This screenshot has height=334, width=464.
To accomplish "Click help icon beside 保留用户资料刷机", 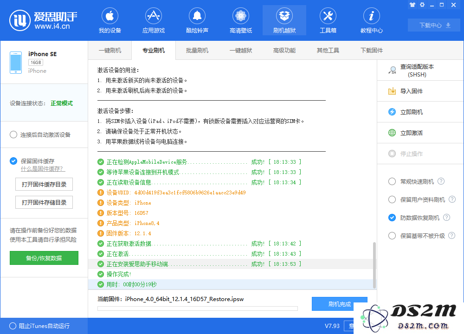I will tap(452, 199).
